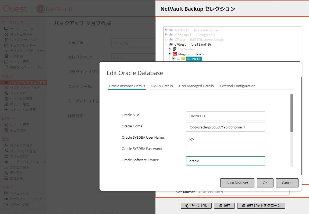The width and height of the screenshot is (309, 214).
Task: Open 設定変更 link in sidebar
Action: [x=16, y=178]
